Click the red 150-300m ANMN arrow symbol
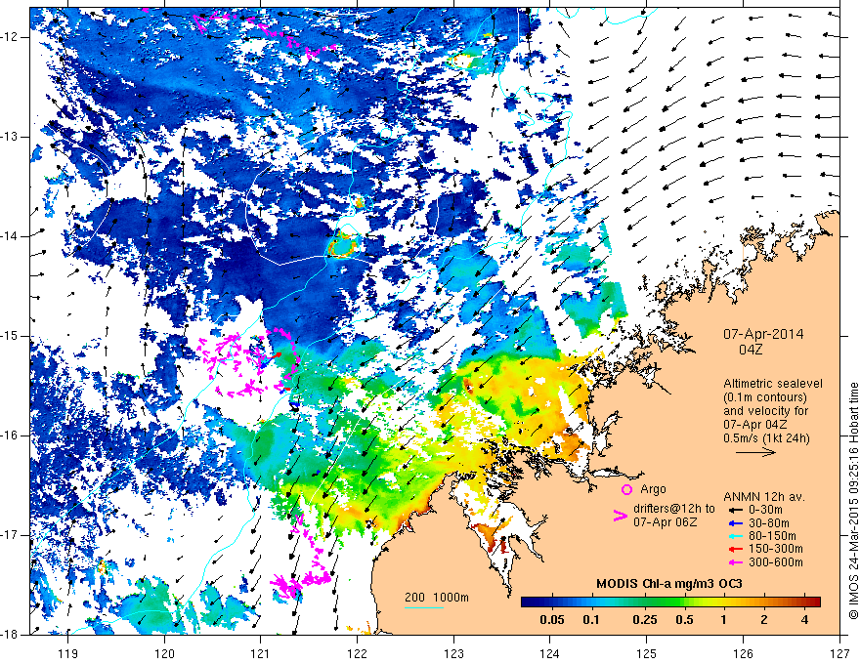 (734, 549)
